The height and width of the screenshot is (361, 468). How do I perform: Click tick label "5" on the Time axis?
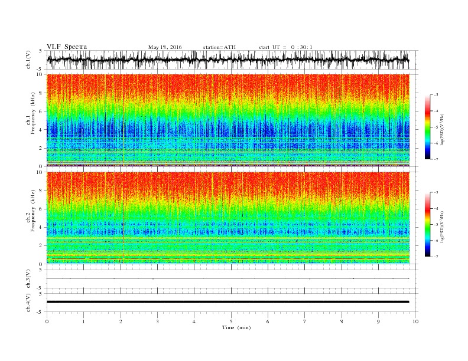[231, 321]
